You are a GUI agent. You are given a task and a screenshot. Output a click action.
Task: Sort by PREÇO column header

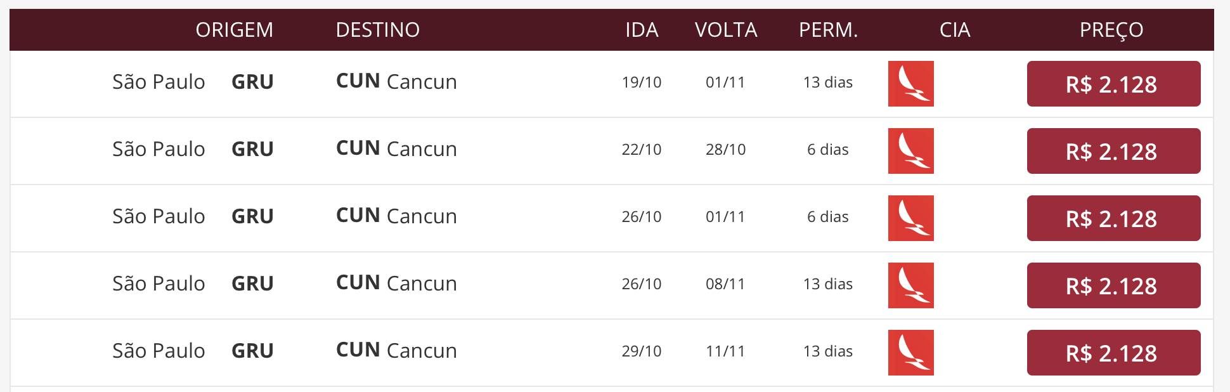(x=1111, y=30)
